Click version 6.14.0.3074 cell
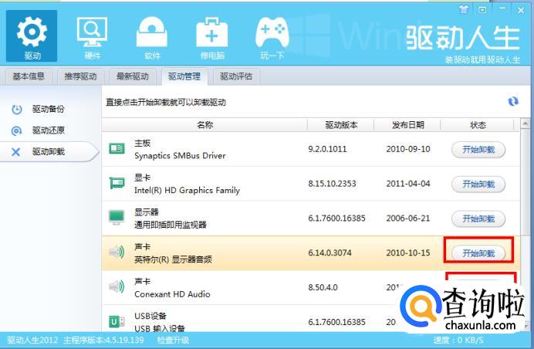The height and width of the screenshot is (349, 534). (330, 253)
